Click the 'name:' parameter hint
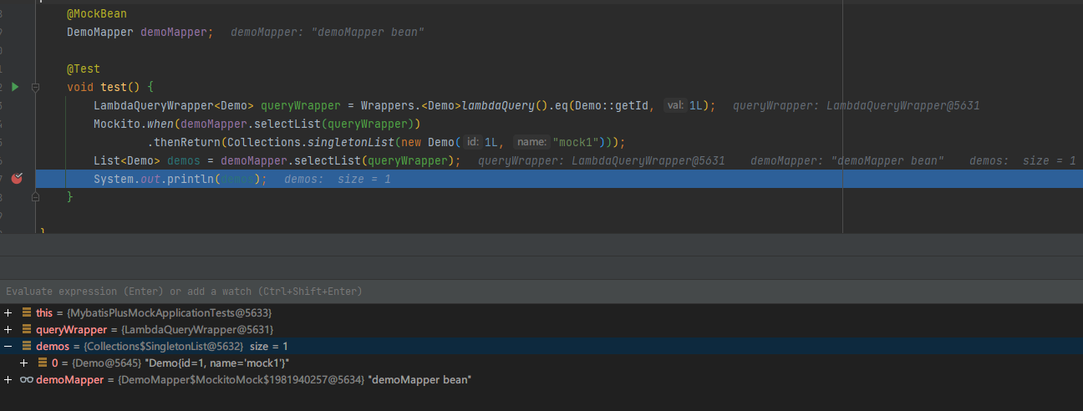The image size is (1083, 411). pyautogui.click(x=531, y=142)
